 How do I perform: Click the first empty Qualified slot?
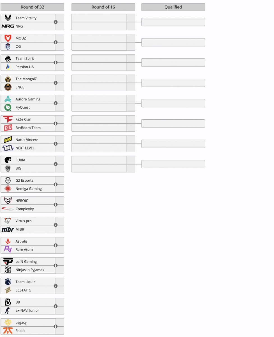173,22
